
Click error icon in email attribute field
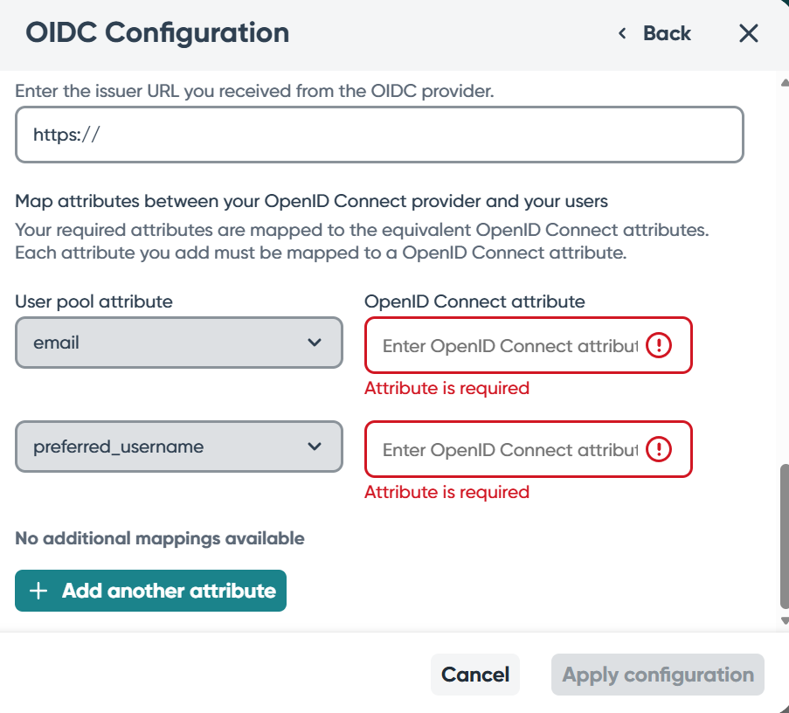[659, 346]
